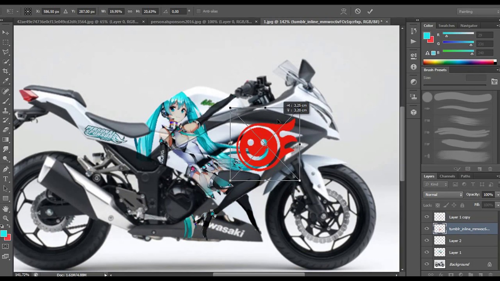Open the Normal blend mode dropdown

[443, 194]
